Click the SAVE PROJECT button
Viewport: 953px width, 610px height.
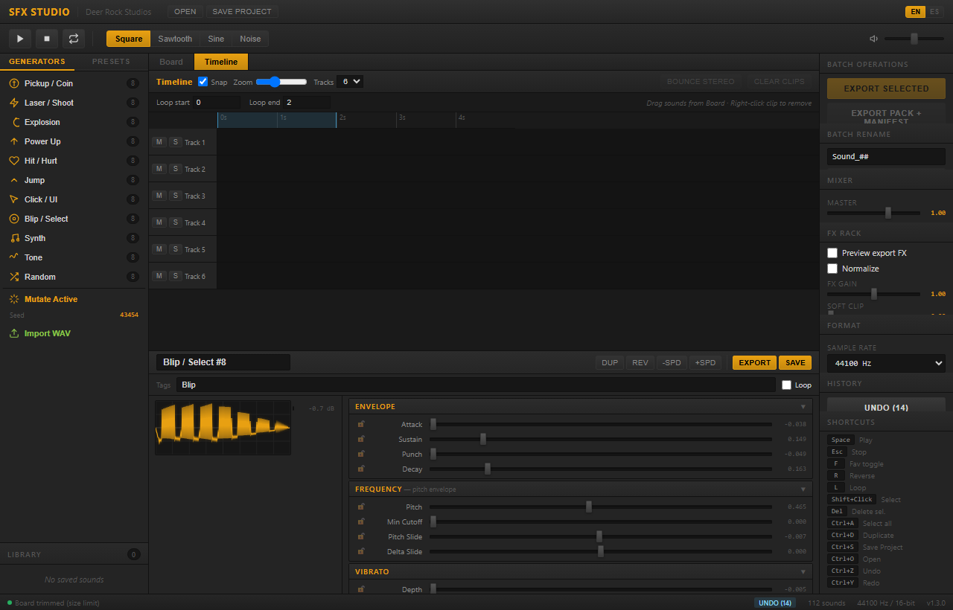(x=242, y=12)
